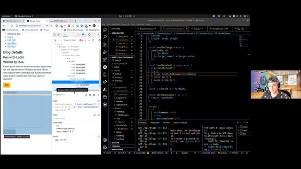
Task: Open the Manage gear in VS Code activity bar
Action: point(105,147)
